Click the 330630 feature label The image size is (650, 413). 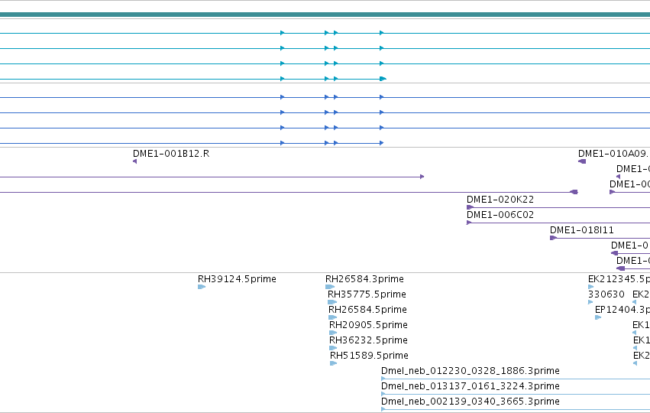pyautogui.click(x=606, y=294)
